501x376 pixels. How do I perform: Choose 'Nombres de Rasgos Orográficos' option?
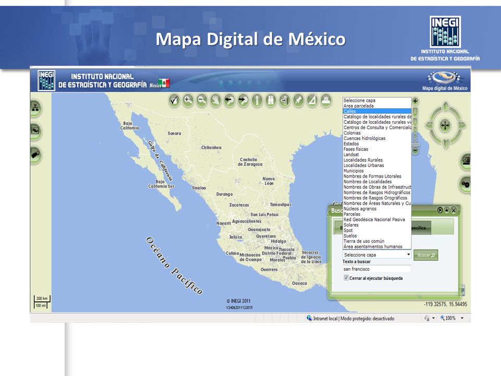[x=377, y=198]
